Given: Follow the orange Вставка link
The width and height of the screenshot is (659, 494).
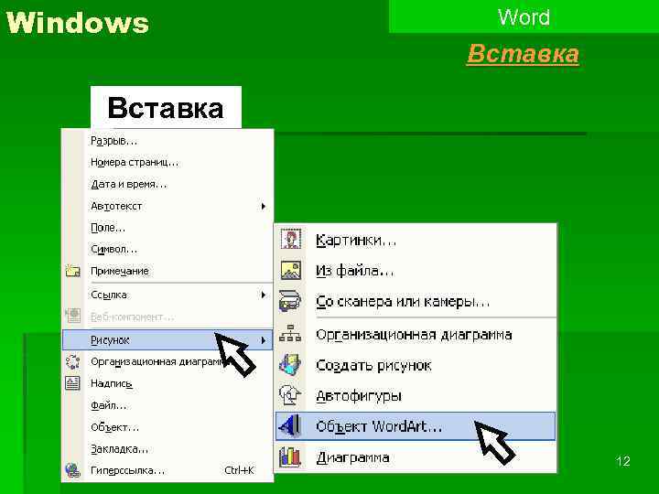Looking at the screenshot, I should [523, 54].
